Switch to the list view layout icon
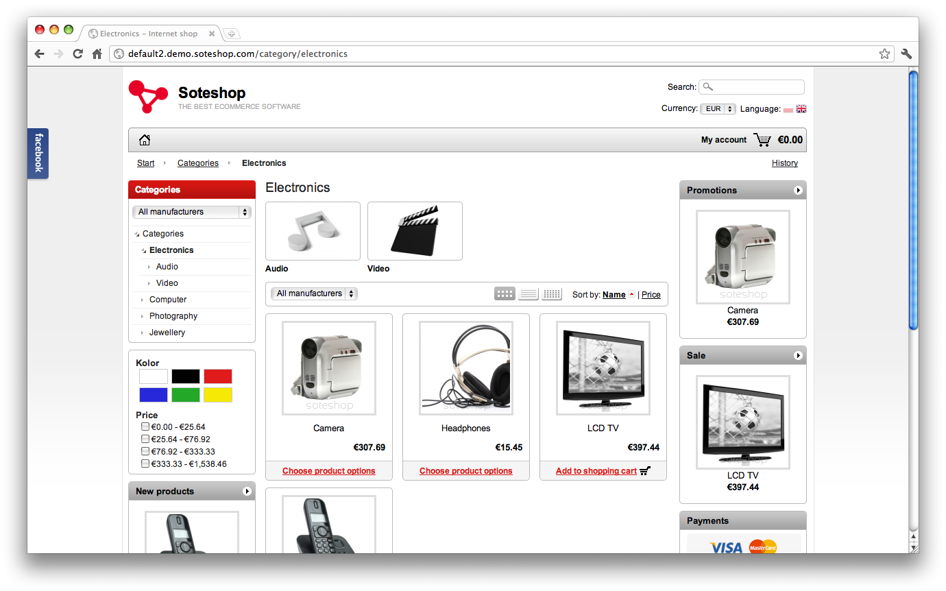Screen dimensions: 946x591 [528, 293]
